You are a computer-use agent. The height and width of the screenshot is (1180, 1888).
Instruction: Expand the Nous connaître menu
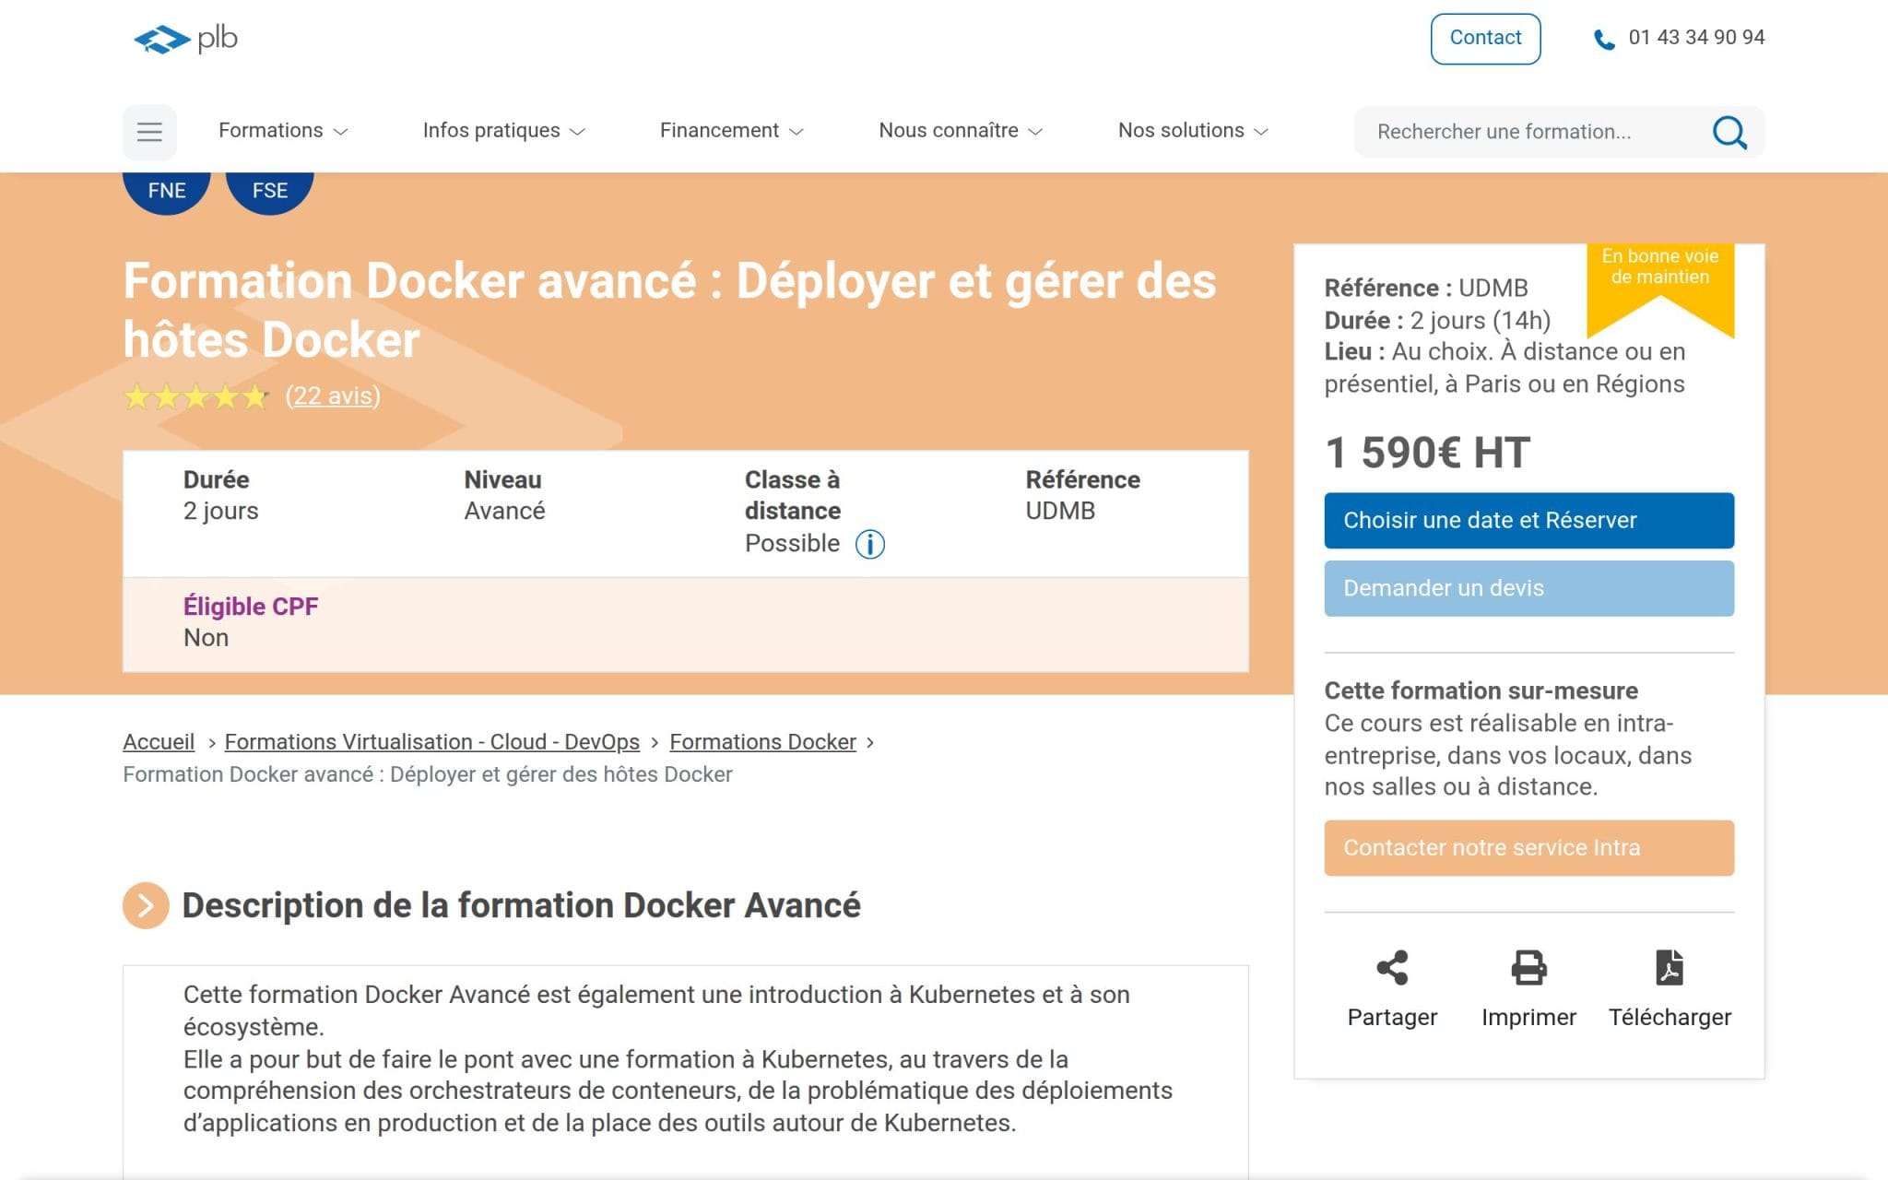click(961, 131)
